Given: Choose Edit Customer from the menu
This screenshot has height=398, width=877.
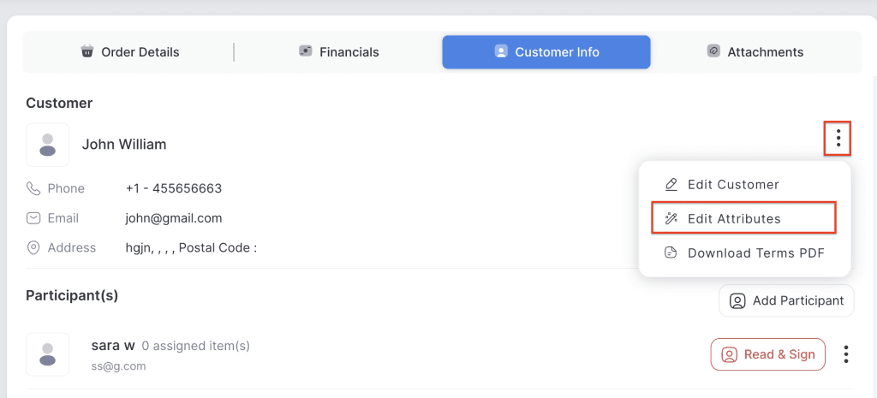Looking at the screenshot, I should [x=732, y=185].
